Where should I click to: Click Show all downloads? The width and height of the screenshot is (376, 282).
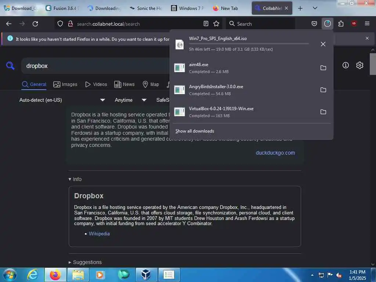pos(195,131)
